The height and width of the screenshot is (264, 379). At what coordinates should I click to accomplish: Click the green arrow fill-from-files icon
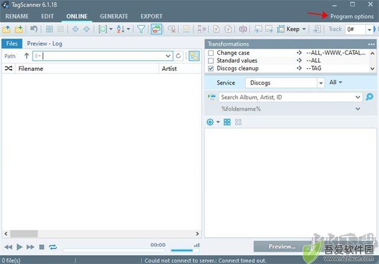click(x=212, y=97)
